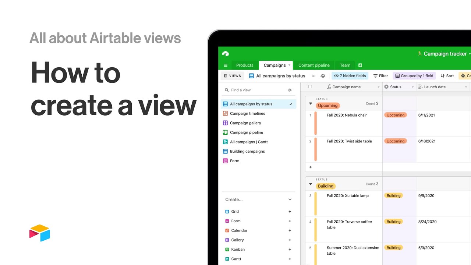Viewport: 471px width, 265px height.
Task: Click the Upcoming group header label
Action: click(x=327, y=106)
